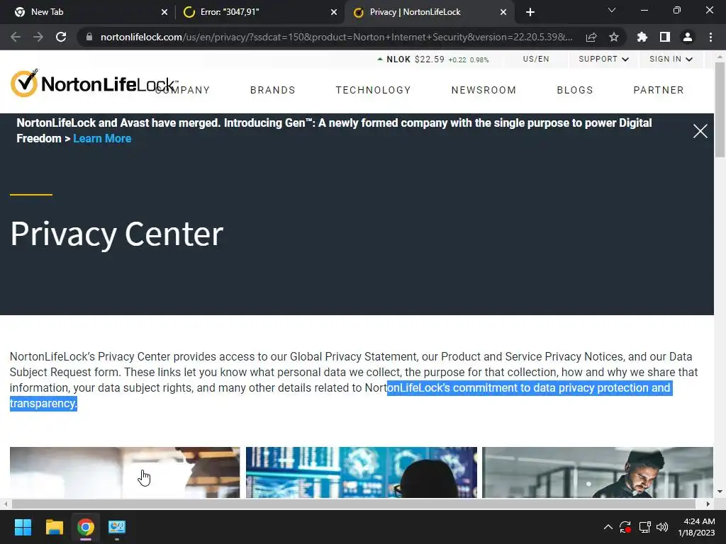Viewport: 726px width, 544px height.
Task: Expand the SIGN IN dropdown
Action: [x=671, y=59]
